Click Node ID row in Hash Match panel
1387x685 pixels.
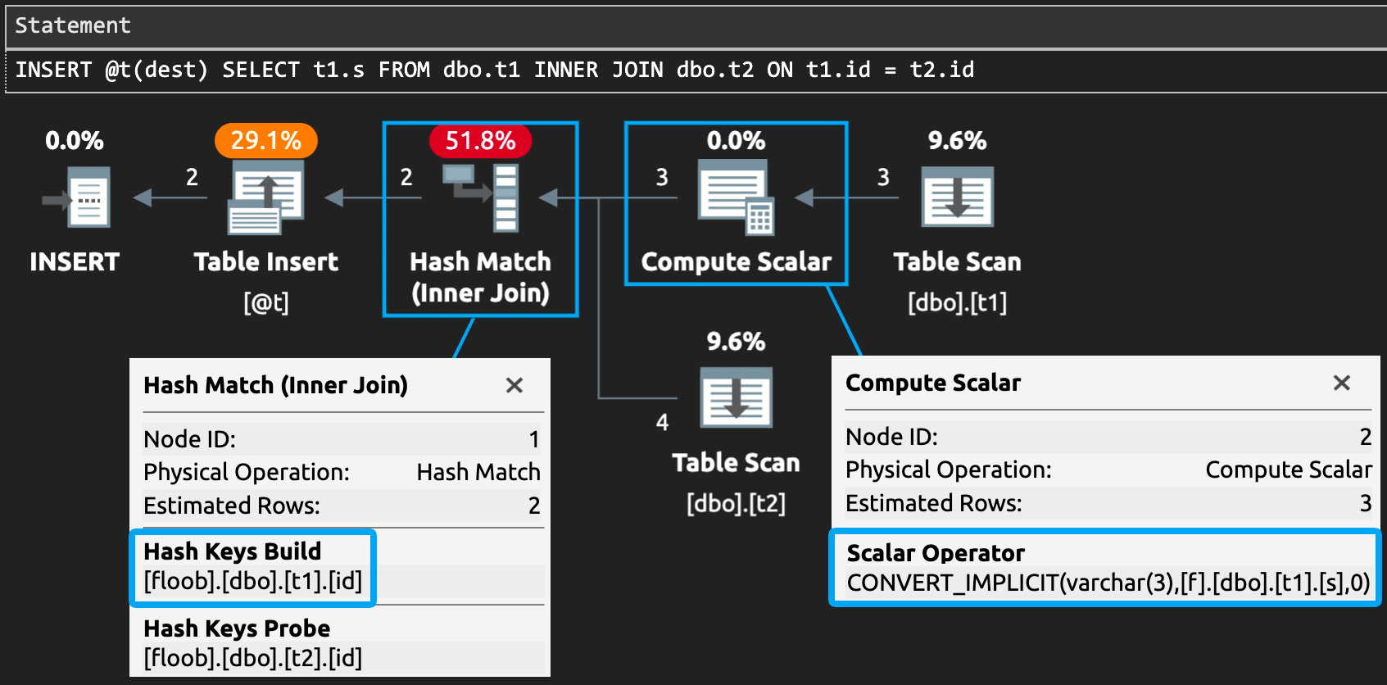(x=342, y=439)
